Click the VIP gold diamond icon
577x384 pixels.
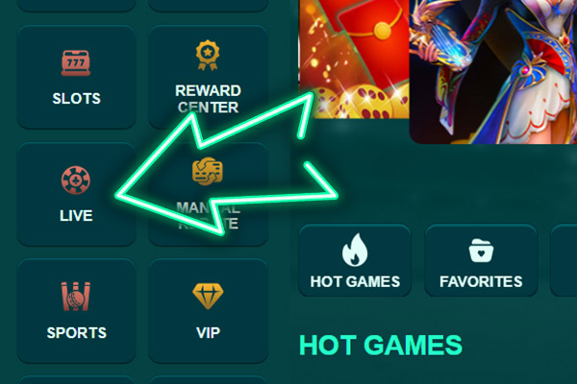pos(208,296)
